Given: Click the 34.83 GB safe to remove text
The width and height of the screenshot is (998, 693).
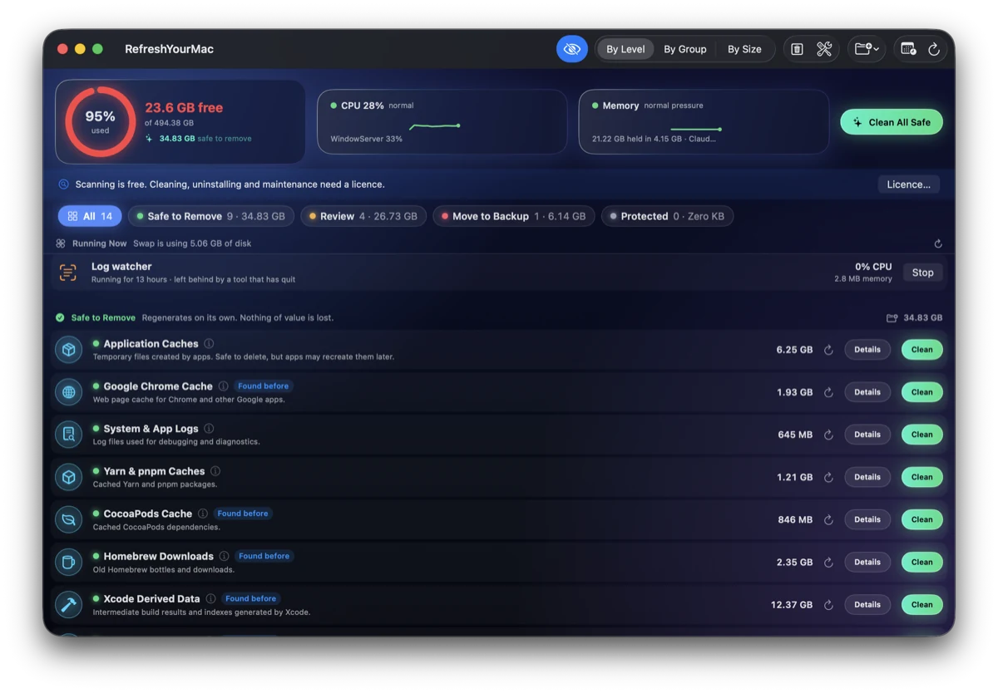Looking at the screenshot, I should point(205,139).
